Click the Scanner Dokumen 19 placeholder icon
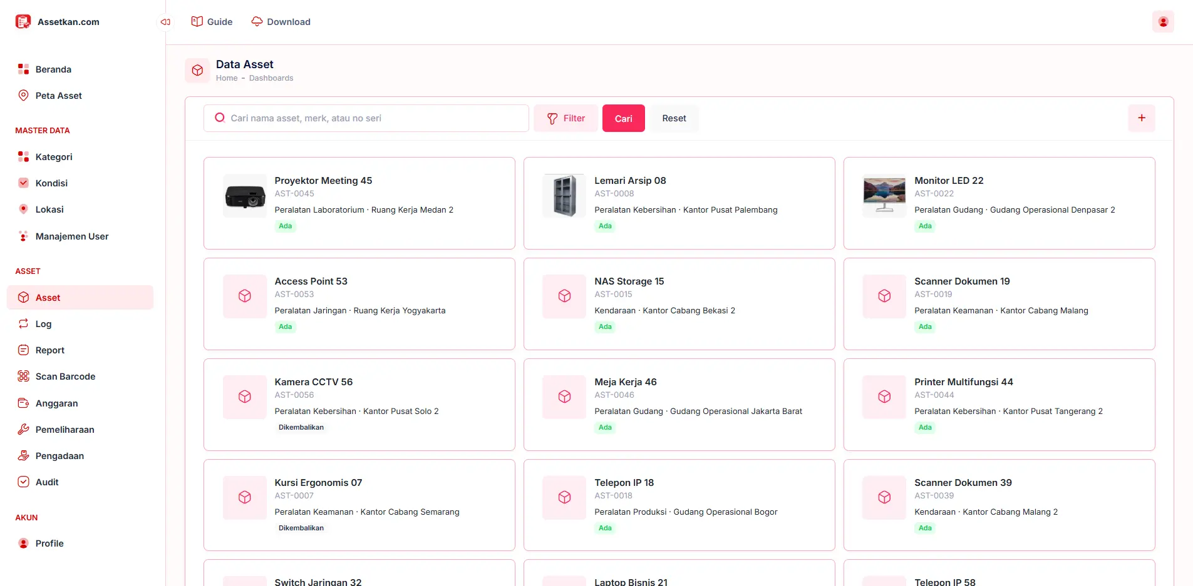The image size is (1193, 586). 884,296
